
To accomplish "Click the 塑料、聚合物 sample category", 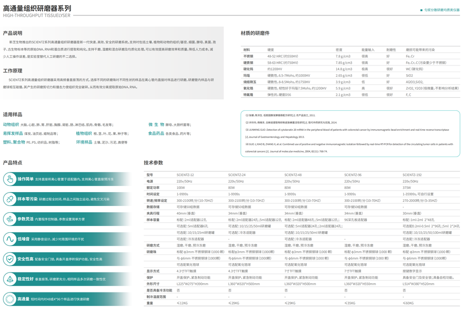I will (x=14, y=142).
